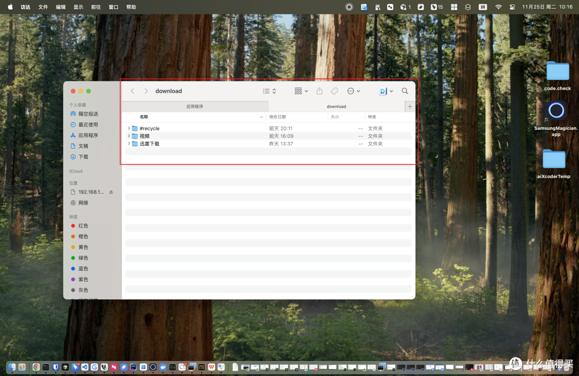Go back using the Finder back arrow
579x376 pixels.
pyautogui.click(x=132, y=91)
